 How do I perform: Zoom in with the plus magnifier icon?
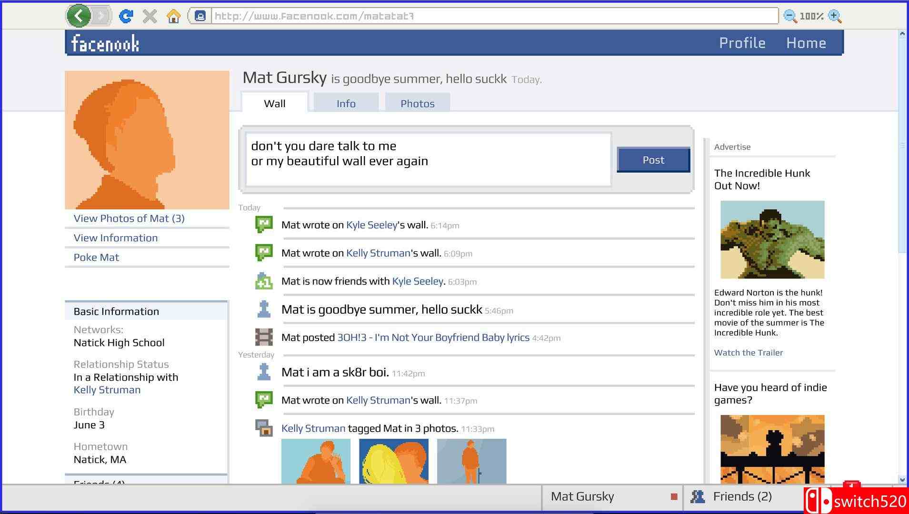pyautogui.click(x=834, y=16)
